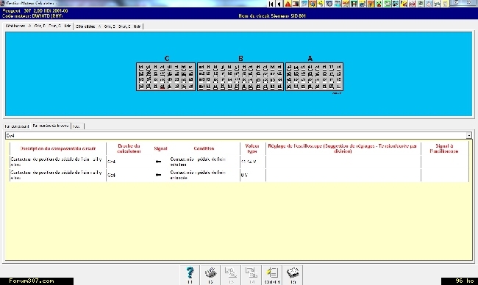Click first row's signal direction arrow

158,162
